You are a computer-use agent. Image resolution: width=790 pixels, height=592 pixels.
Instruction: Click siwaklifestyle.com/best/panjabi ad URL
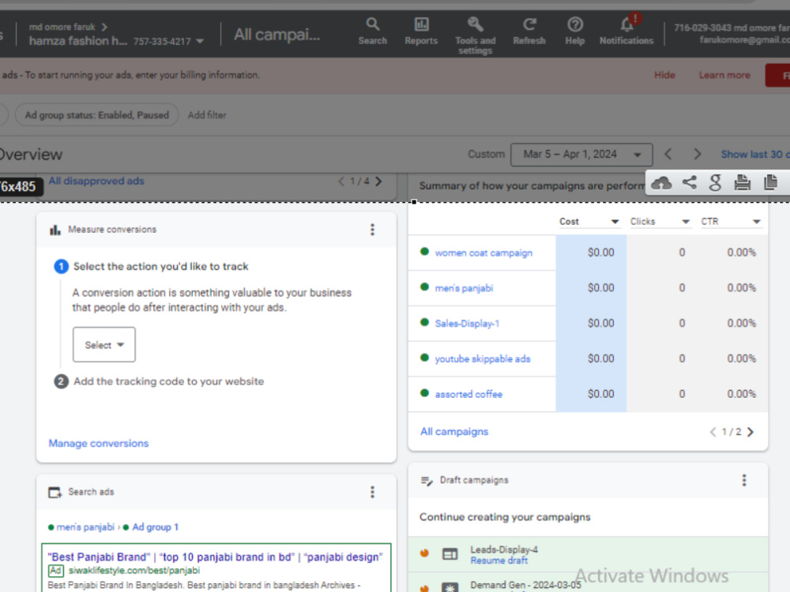(x=134, y=571)
